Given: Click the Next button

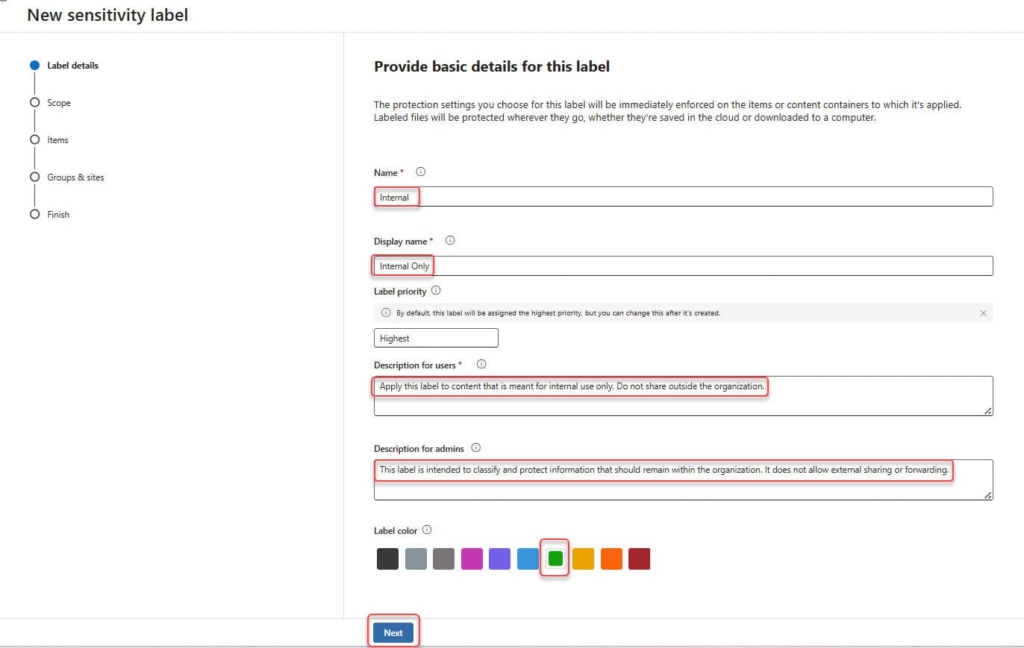Looking at the screenshot, I should [x=393, y=632].
